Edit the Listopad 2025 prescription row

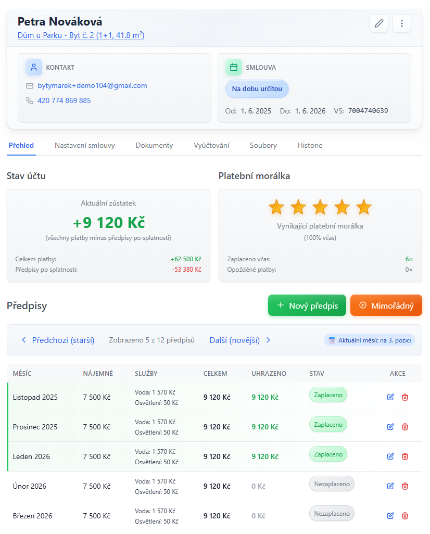pos(390,397)
